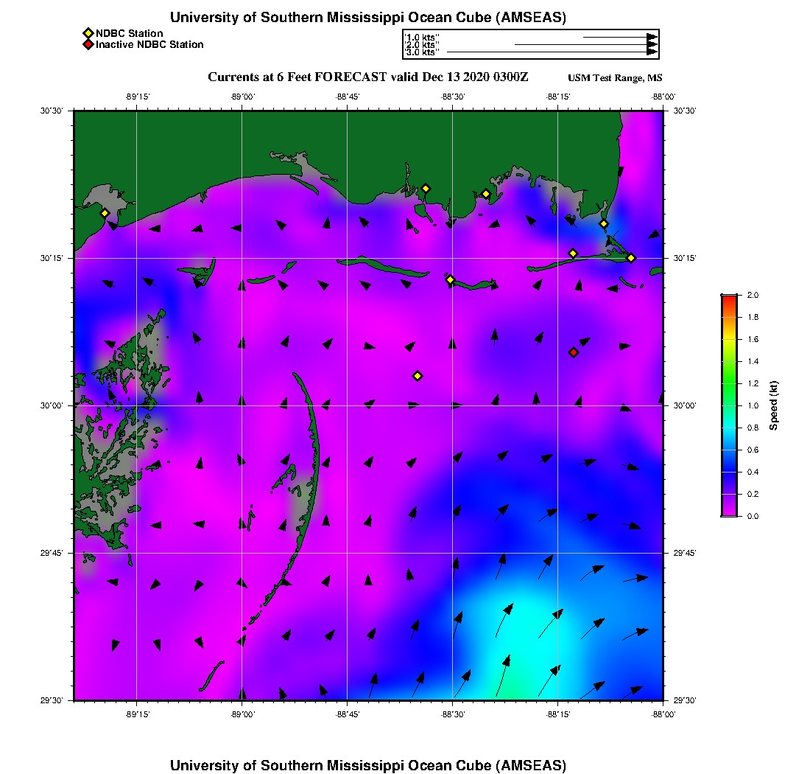Click the red diamond icon in the legend
Screen dimensions: 810x774
point(88,45)
